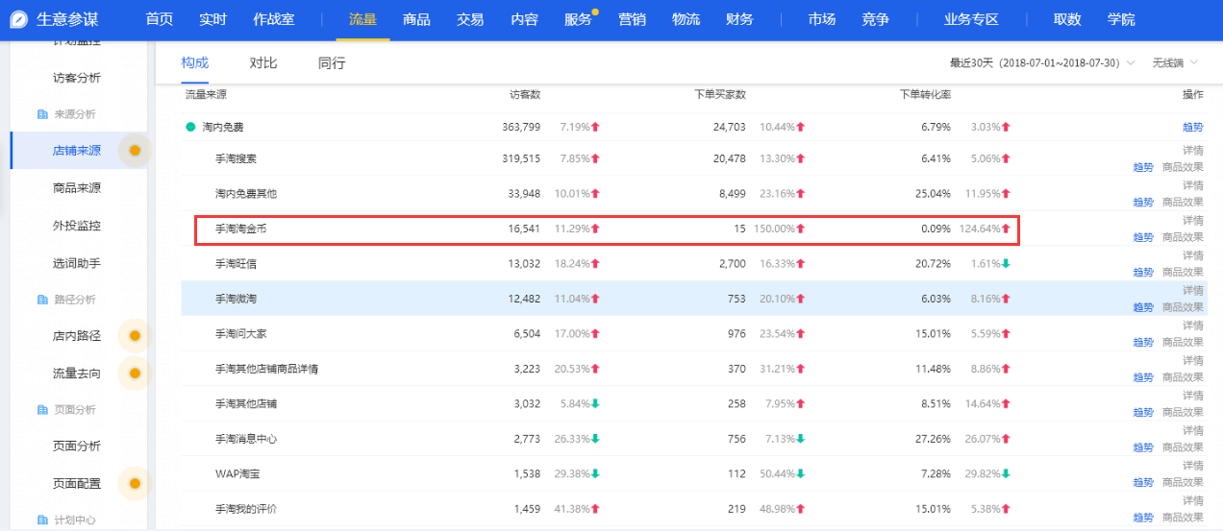Open the 无线端 device dropdown
This screenshot has height=531, width=1223.
click(x=1175, y=63)
